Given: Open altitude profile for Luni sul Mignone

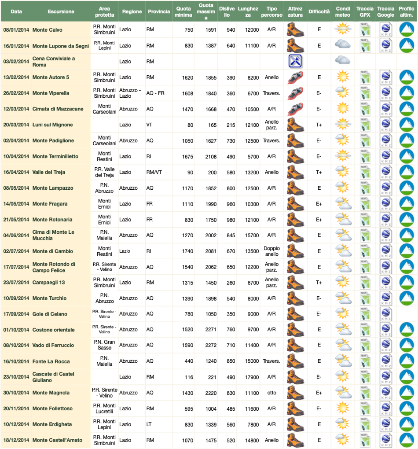Looking at the screenshot, I should [407, 125].
